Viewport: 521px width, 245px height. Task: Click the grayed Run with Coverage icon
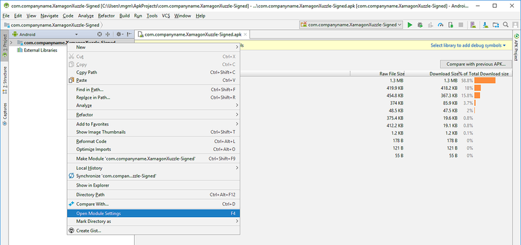(430, 25)
